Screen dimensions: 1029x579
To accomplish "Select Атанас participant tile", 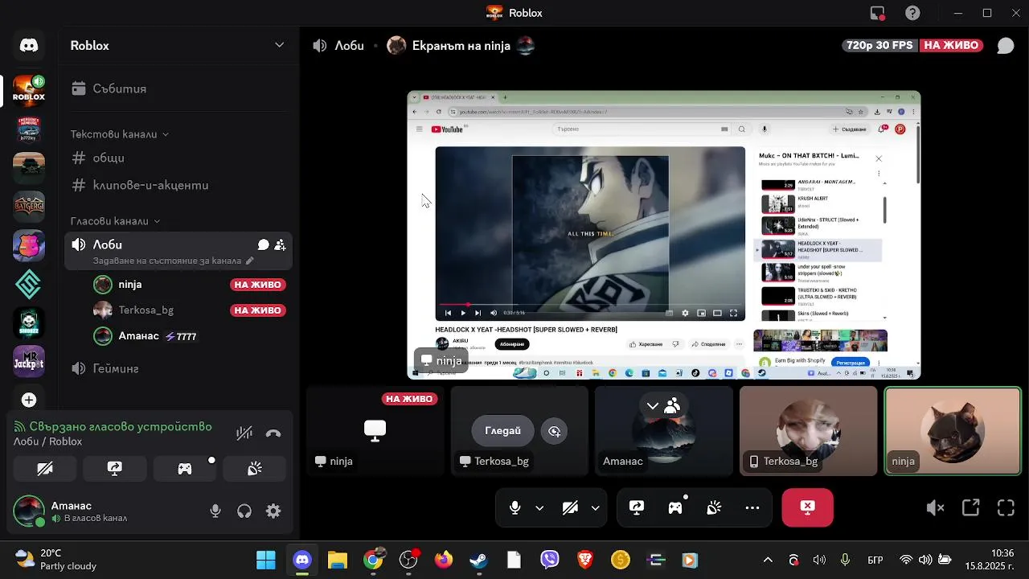I will pos(664,431).
